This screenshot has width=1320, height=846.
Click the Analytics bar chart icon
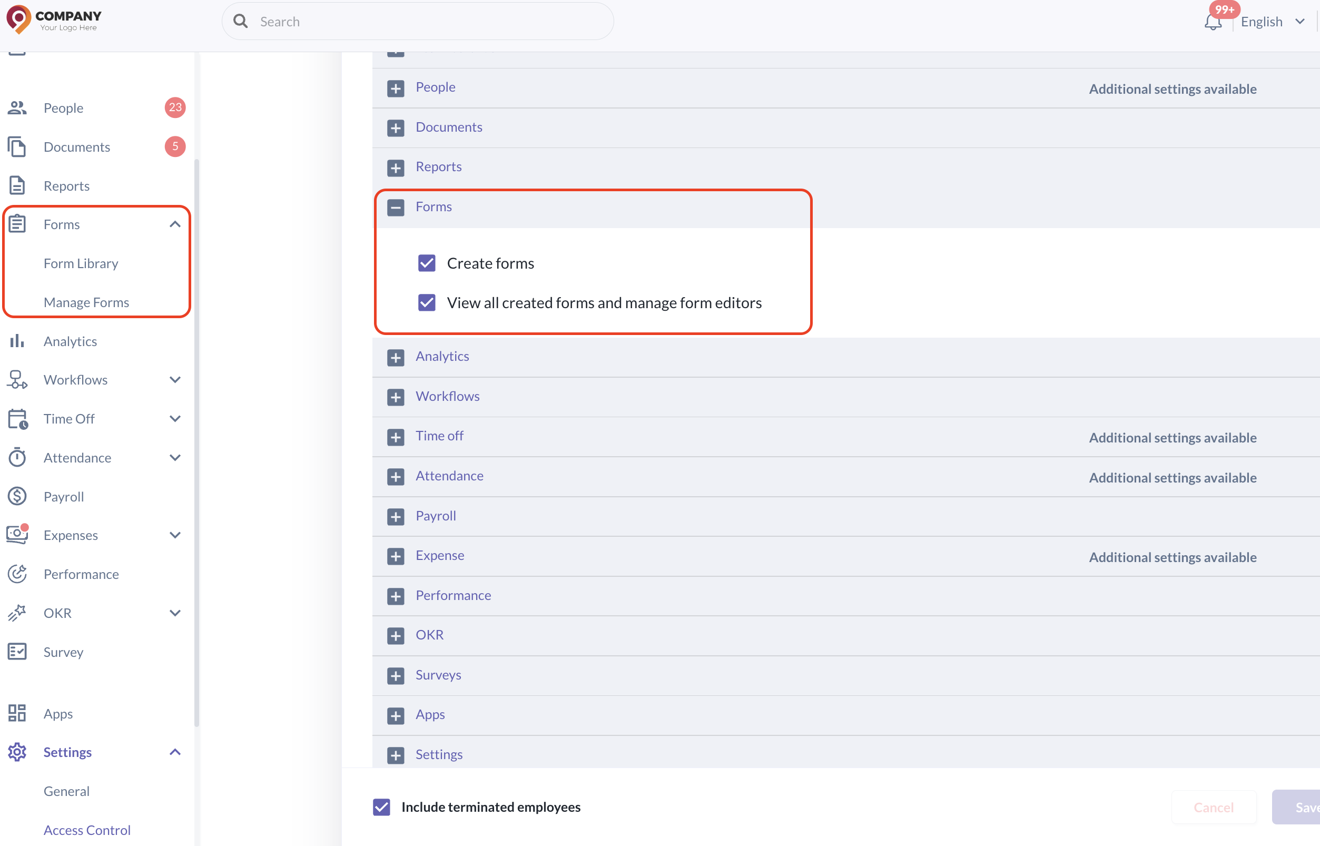pyautogui.click(x=17, y=341)
